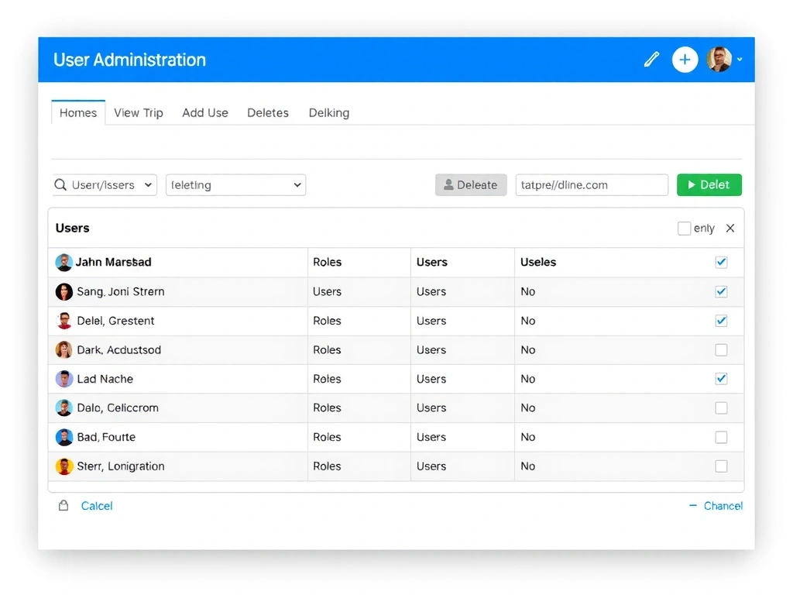Click the Chancel link
Viewport: 793px width, 595px height.
pyautogui.click(x=723, y=506)
